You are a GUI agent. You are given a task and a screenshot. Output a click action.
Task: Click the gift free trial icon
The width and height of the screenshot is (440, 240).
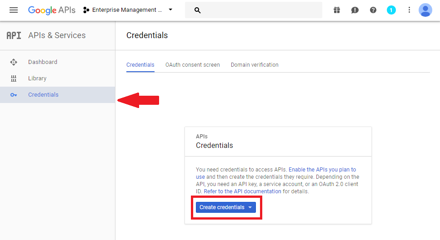click(337, 10)
